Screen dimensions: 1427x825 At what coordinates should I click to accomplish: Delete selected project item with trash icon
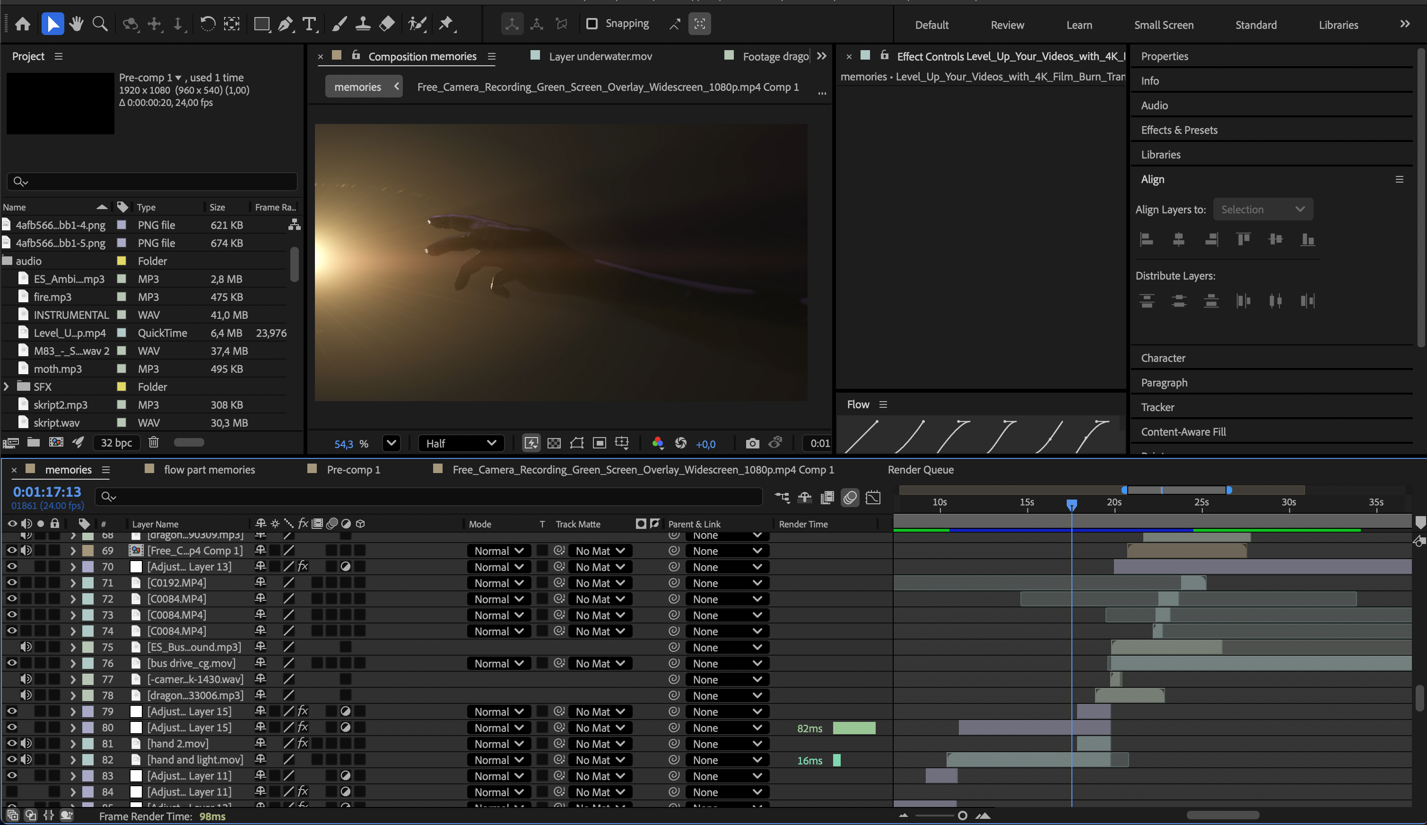click(x=154, y=442)
